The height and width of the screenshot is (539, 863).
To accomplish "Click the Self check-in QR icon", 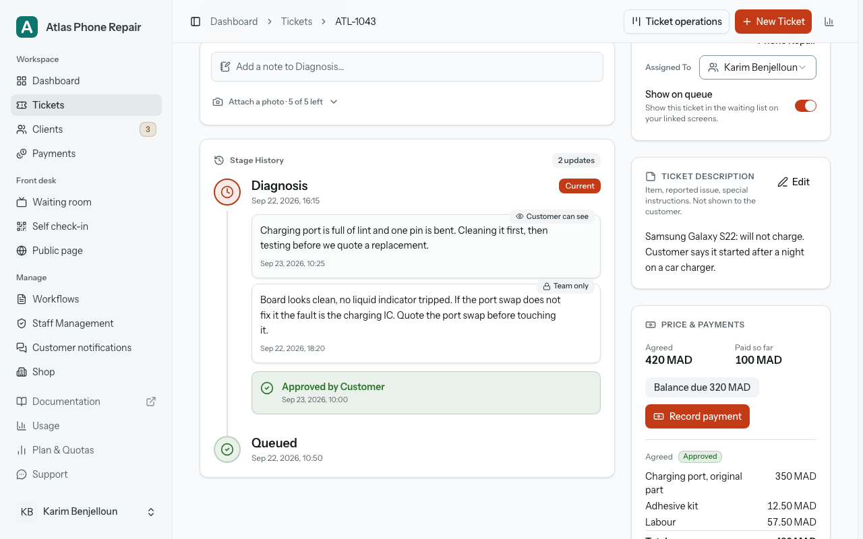I will [22, 226].
